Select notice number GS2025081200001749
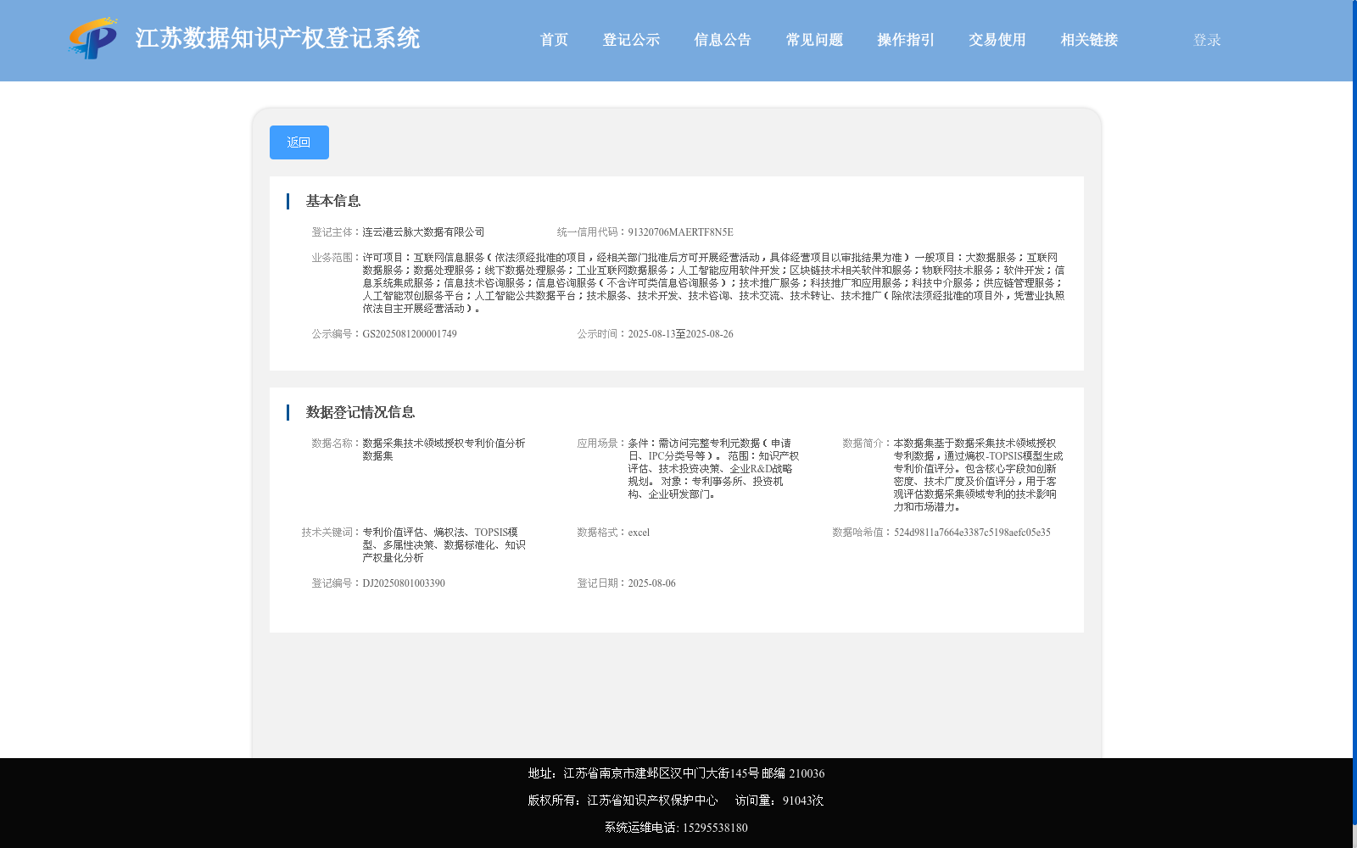Image resolution: width=1357 pixels, height=848 pixels. click(x=410, y=334)
